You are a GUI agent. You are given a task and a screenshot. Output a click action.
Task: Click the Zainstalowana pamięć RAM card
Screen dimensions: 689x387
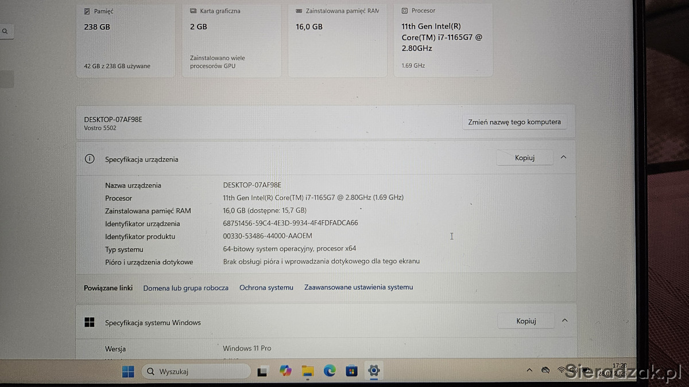(337, 40)
